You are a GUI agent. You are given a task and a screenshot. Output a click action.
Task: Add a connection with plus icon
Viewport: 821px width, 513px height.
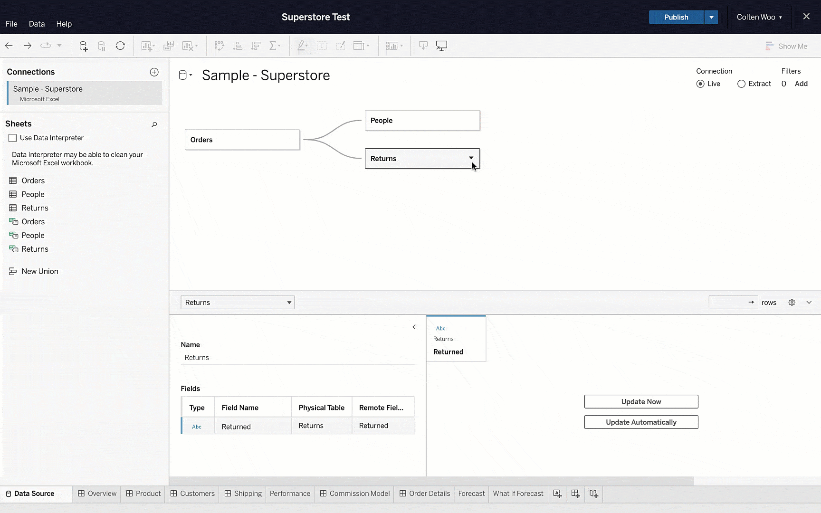pyautogui.click(x=154, y=72)
